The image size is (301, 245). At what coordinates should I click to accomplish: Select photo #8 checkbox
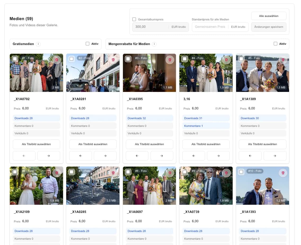(128, 172)
